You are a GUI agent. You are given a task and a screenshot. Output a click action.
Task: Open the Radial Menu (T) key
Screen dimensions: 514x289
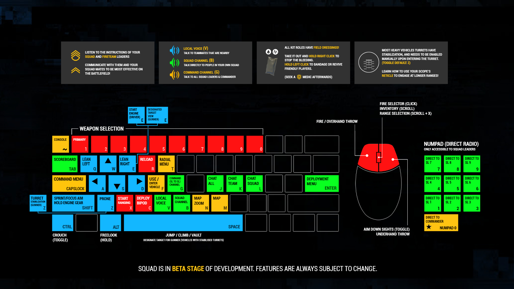point(165,163)
